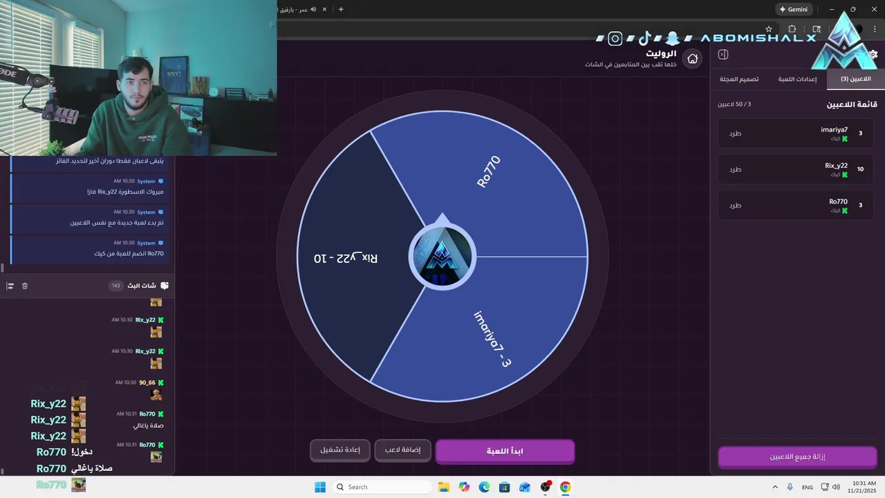This screenshot has height=498, width=885.
Task: Kick player Rix_y22 with طرد
Action: point(735,169)
